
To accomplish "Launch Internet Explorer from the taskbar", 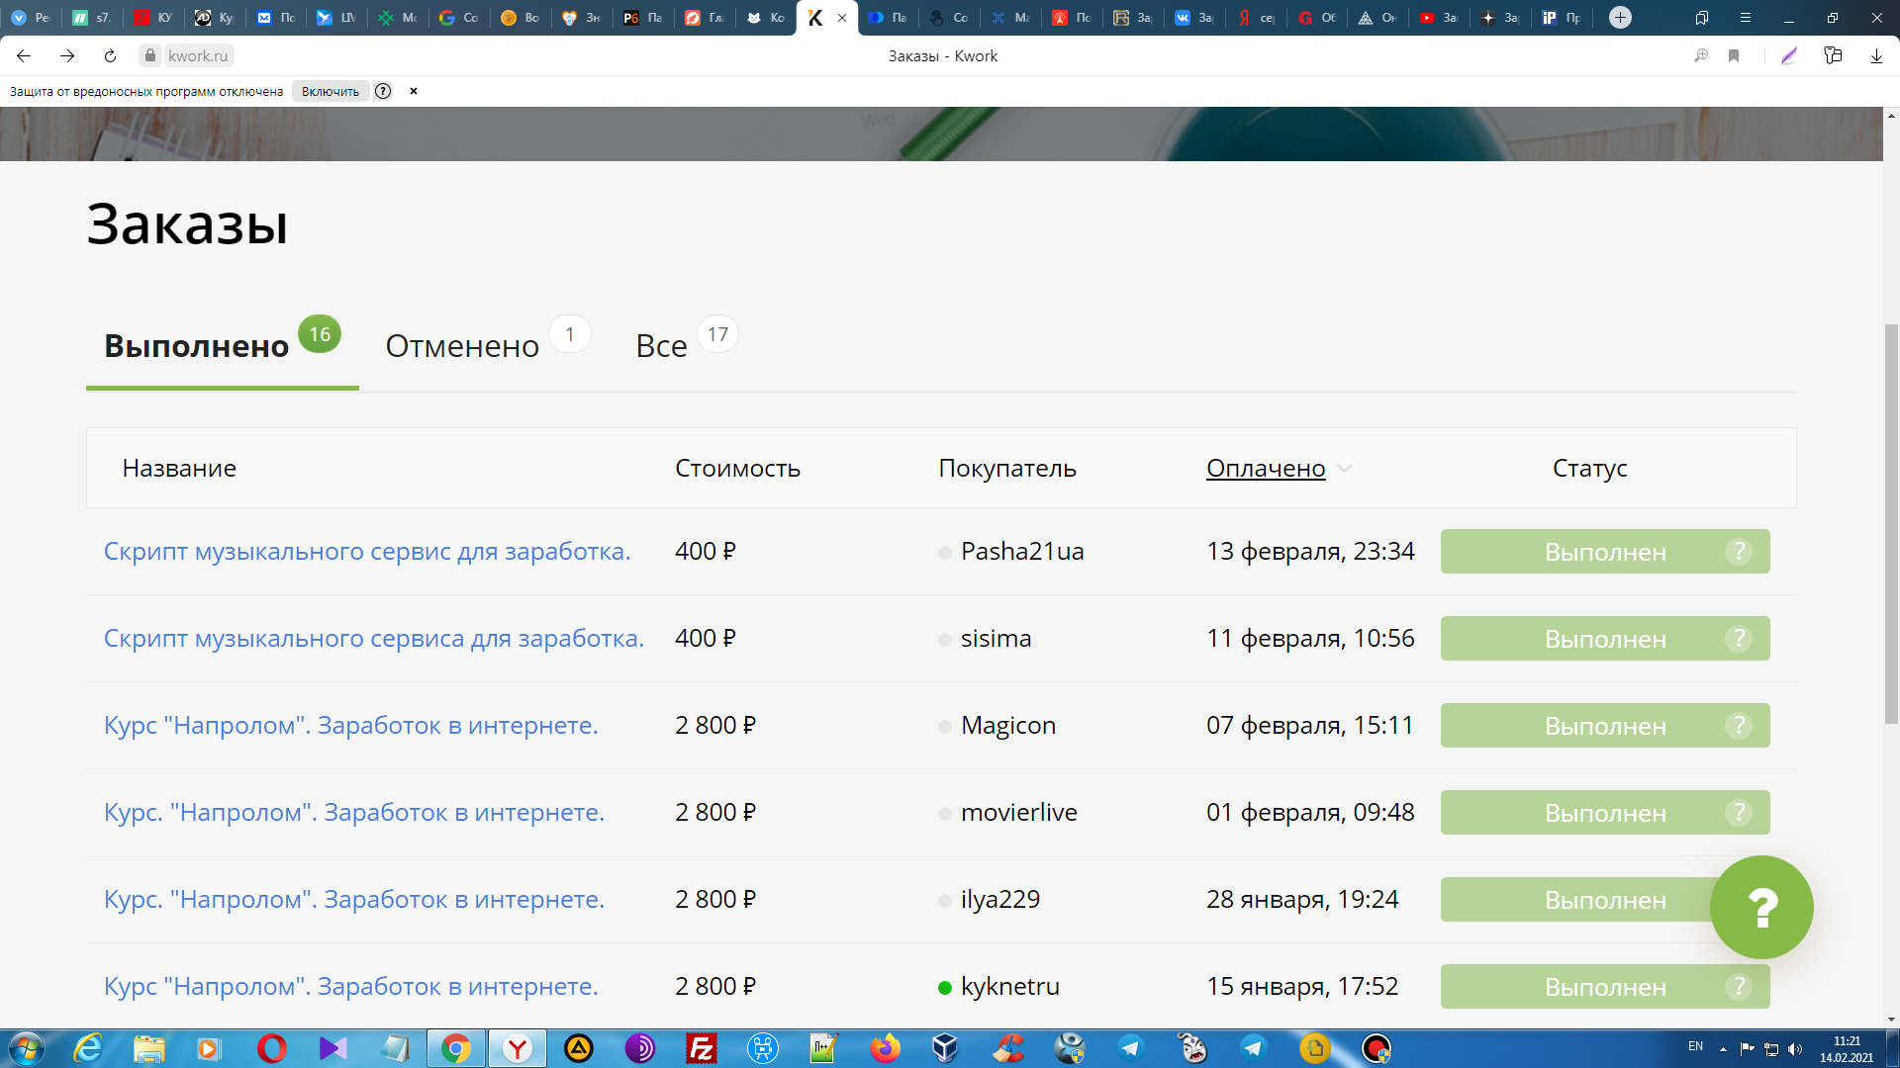I will coord(88,1048).
